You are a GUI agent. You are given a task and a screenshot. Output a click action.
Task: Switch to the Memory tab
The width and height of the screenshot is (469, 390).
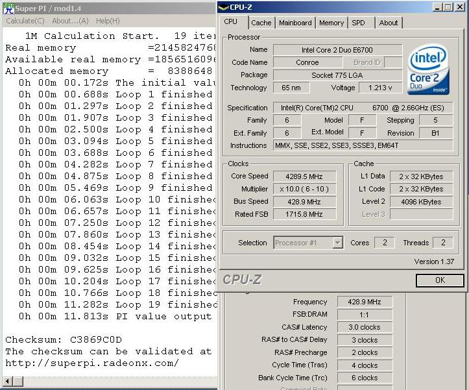click(x=331, y=23)
